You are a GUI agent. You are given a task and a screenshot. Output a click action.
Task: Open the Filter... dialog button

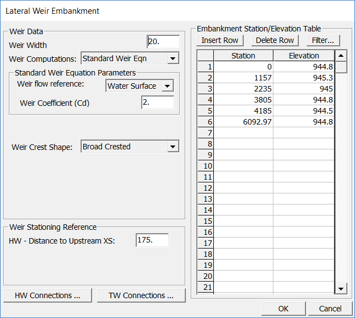[x=323, y=40]
